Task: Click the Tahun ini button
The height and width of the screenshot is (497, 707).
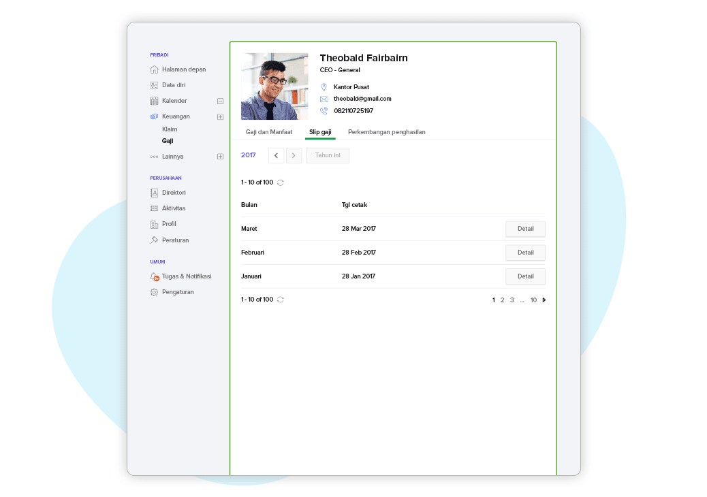Action: click(328, 155)
